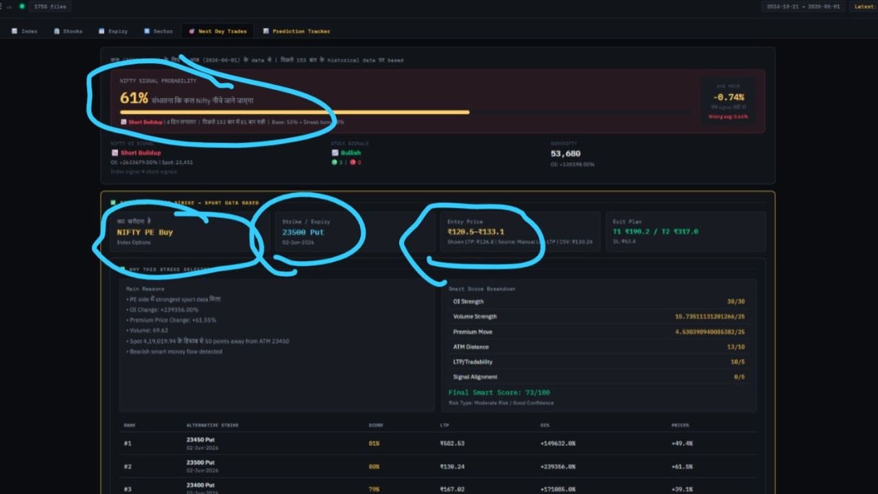
Task: Click the entry price ₹120.5-₹133.1
Action: (475, 232)
